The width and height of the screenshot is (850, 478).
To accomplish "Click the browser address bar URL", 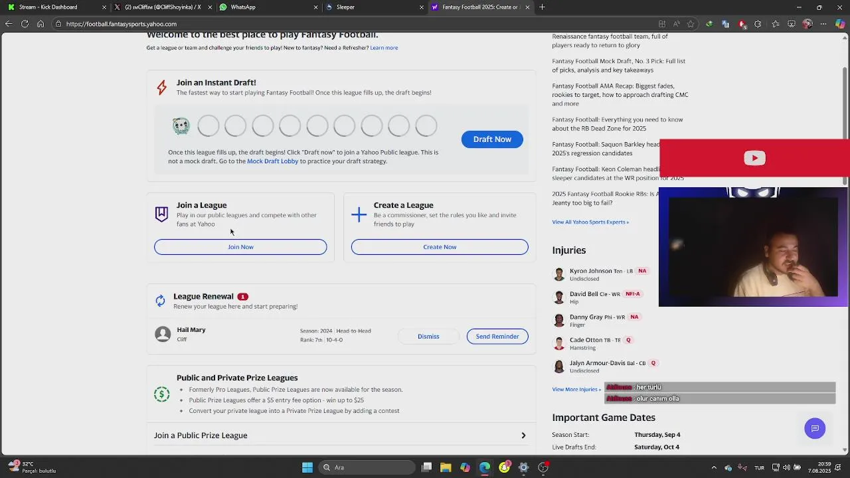I will [x=122, y=24].
